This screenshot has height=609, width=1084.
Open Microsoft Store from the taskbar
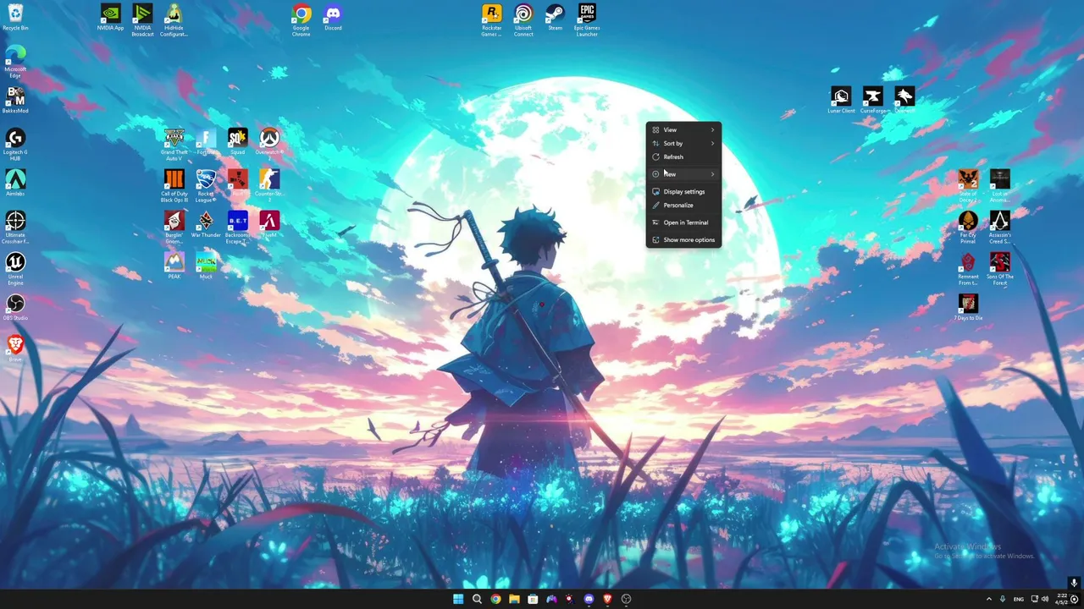(x=533, y=599)
